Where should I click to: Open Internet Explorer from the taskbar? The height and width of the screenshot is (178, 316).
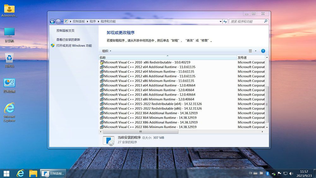pyautogui.click(x=20, y=173)
